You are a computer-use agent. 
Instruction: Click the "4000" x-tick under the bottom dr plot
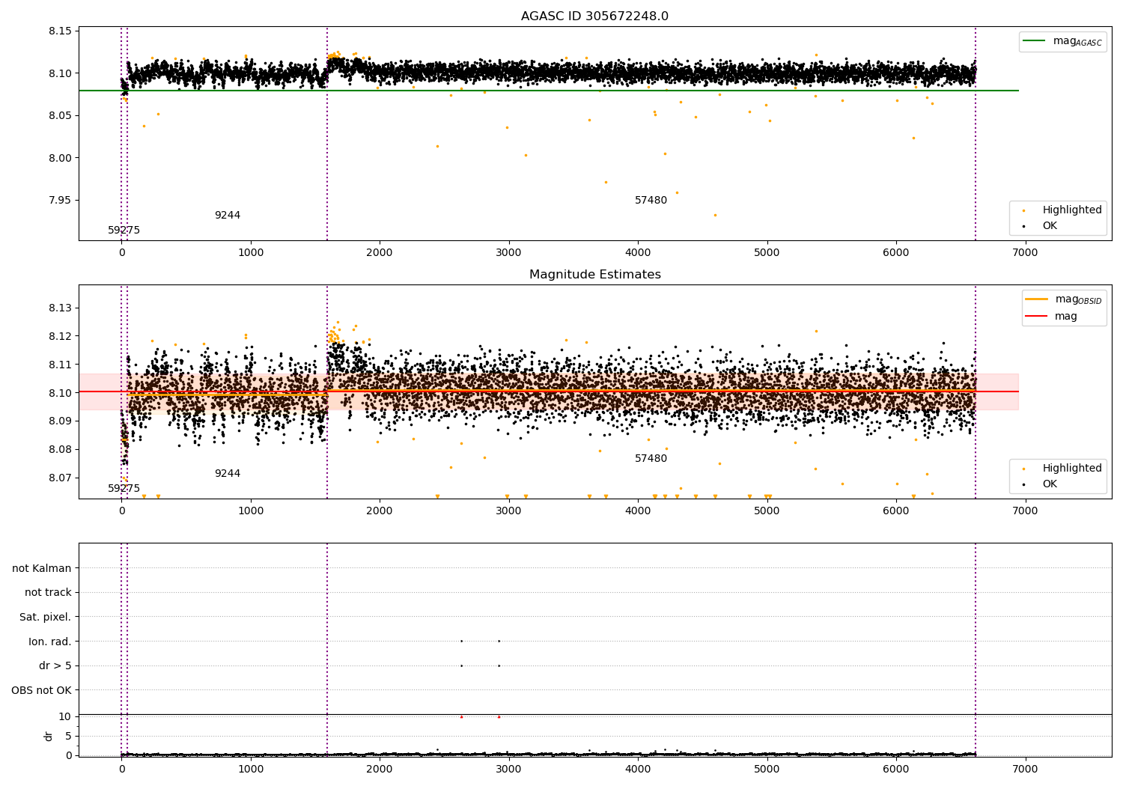click(x=638, y=770)
